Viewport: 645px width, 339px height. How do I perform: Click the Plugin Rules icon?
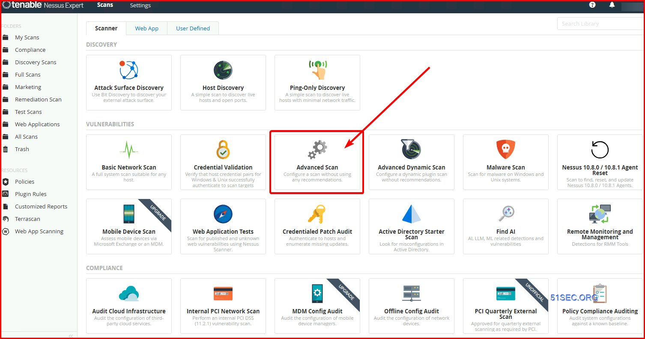click(x=6, y=194)
